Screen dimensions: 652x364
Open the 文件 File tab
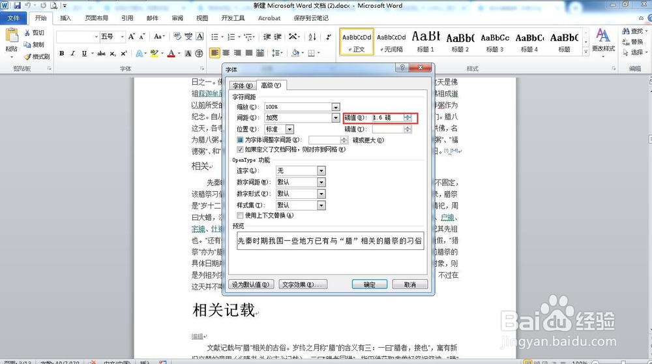[13, 18]
